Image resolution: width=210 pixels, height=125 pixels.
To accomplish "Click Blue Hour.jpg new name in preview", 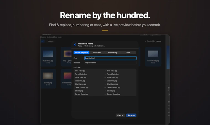I will pos(112,71).
